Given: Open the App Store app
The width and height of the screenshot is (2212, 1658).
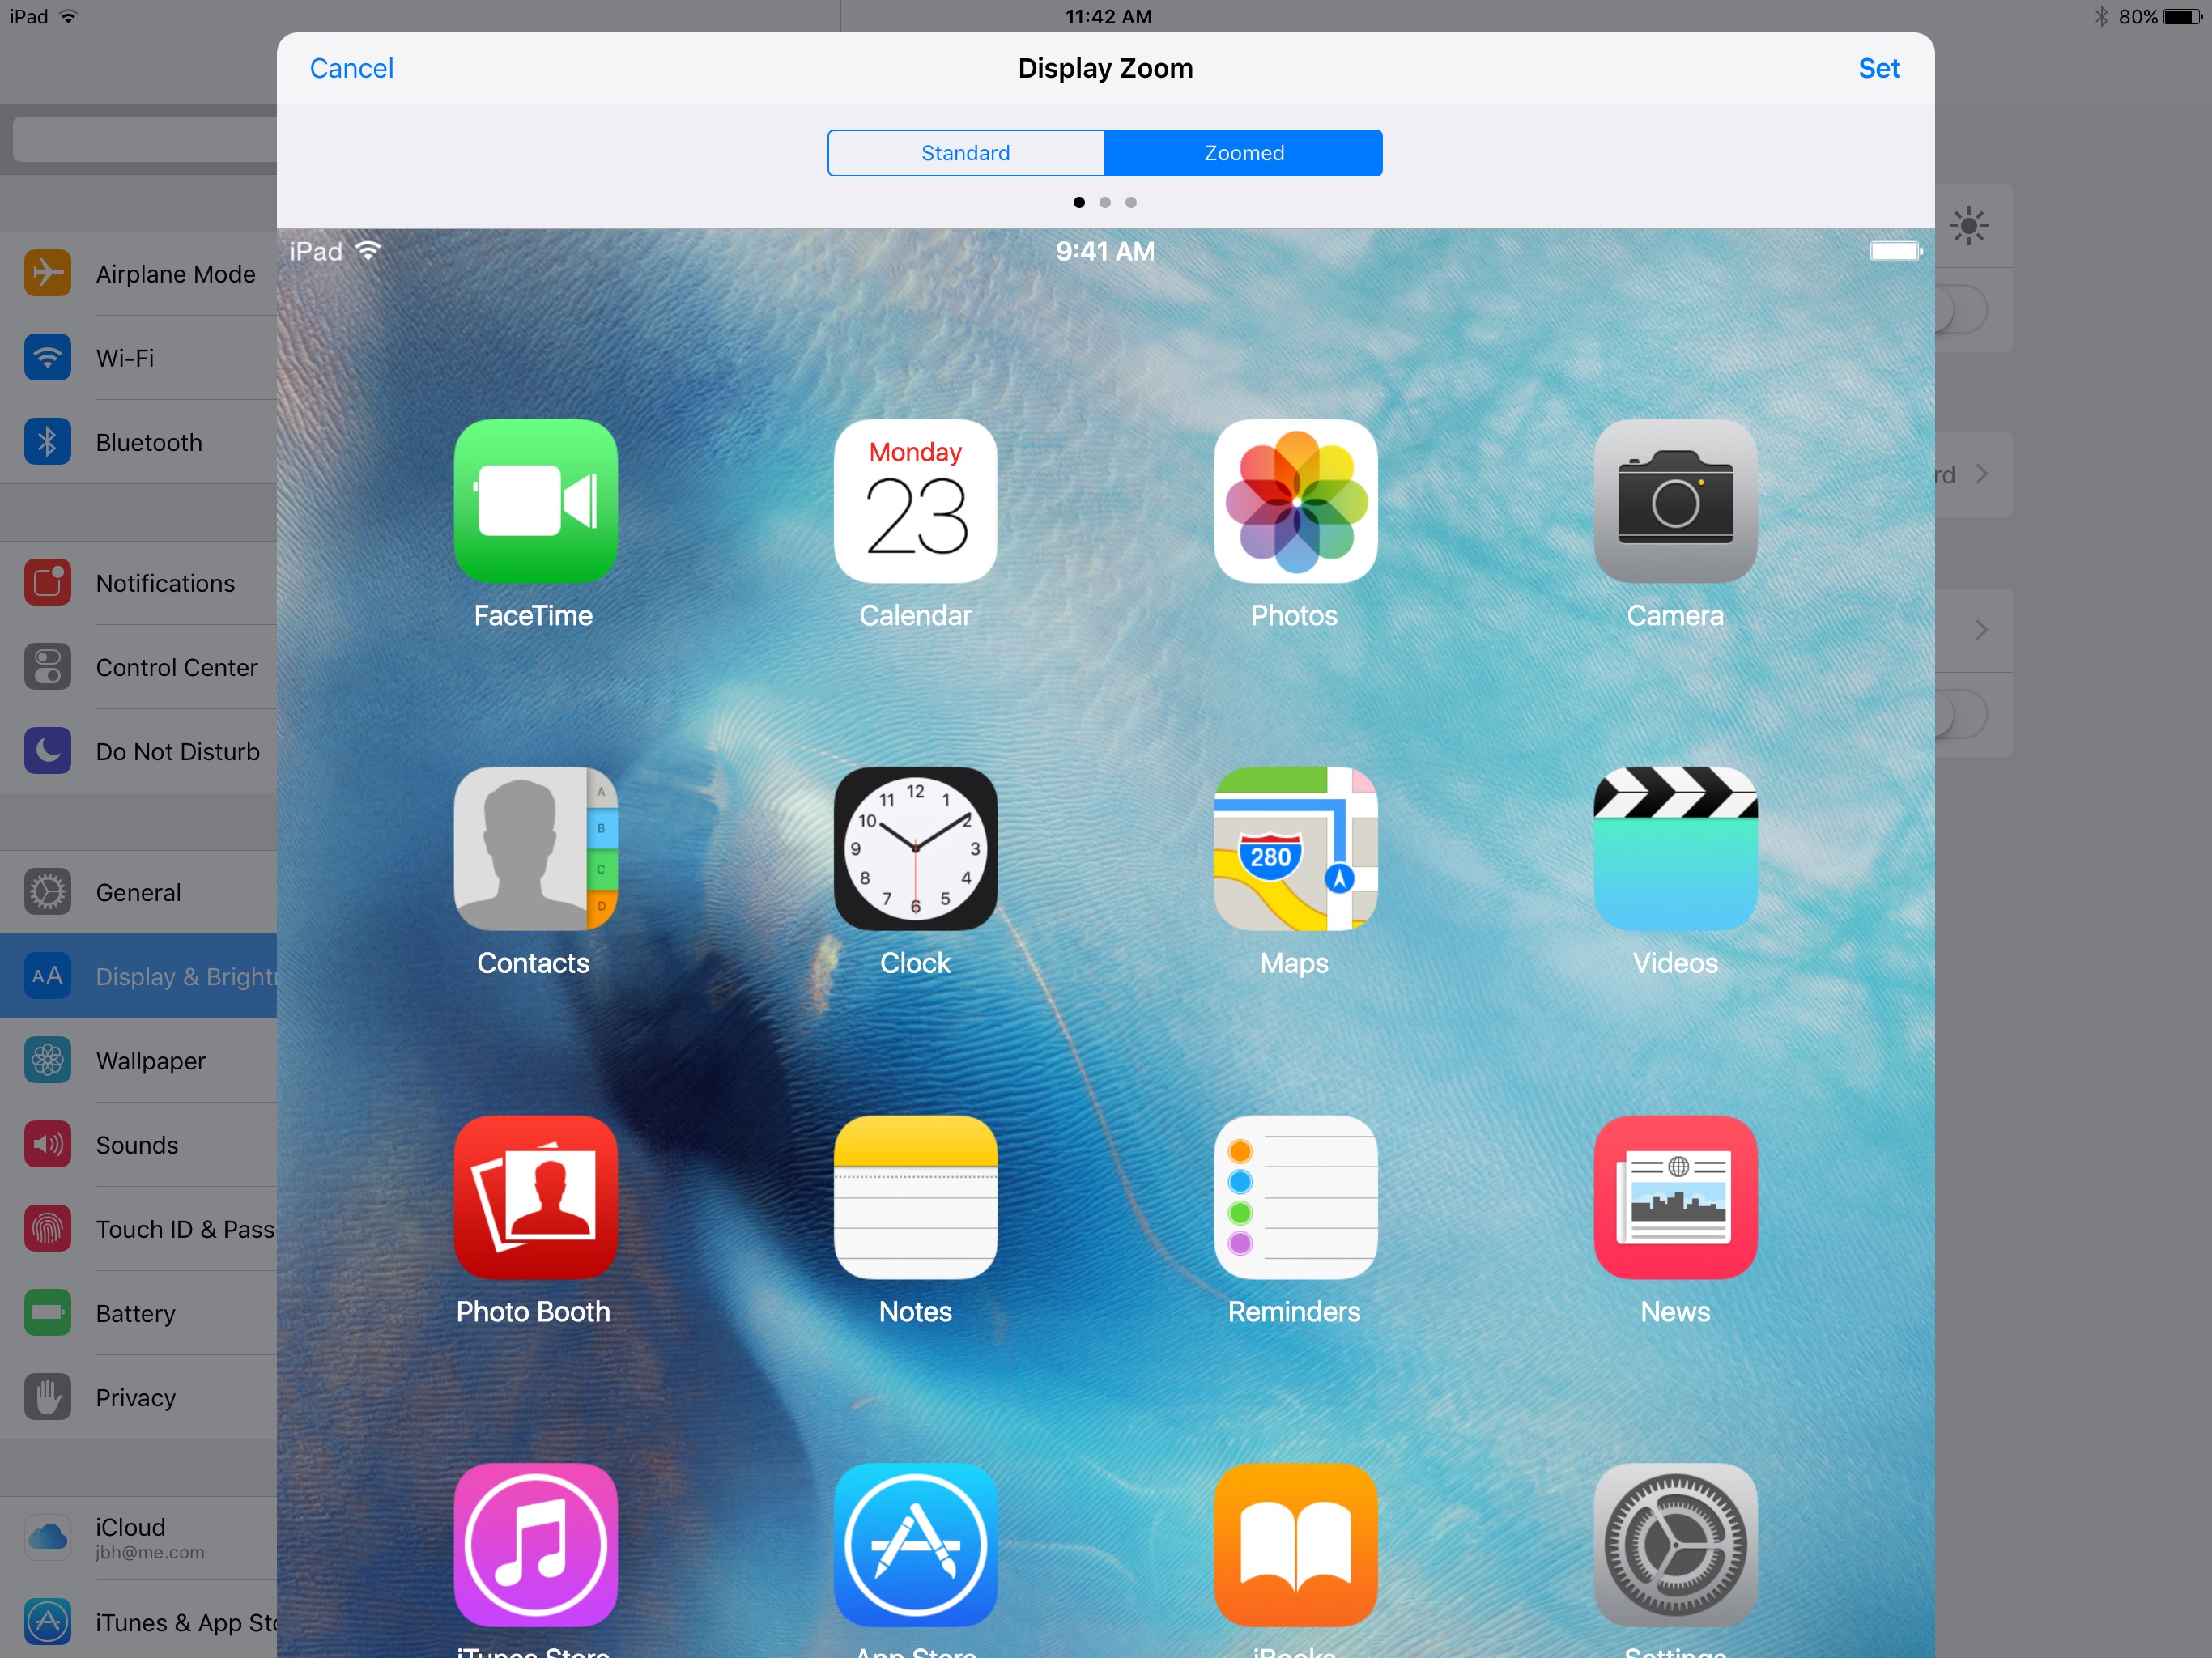Looking at the screenshot, I should 912,1543.
